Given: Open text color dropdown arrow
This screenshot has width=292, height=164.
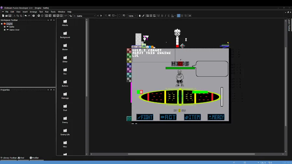Looking at the screenshot, I should click(175, 16).
